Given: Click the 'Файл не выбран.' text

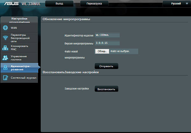Looking at the screenshot, I should (x=120, y=51).
